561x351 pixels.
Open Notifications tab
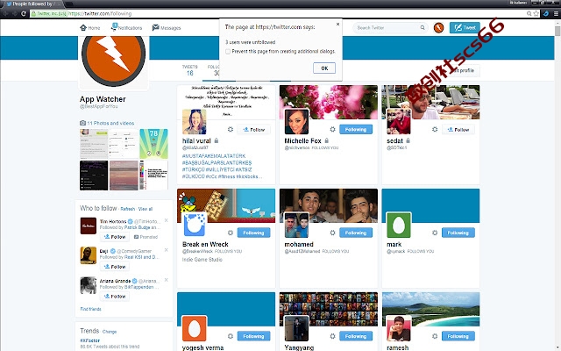[x=126, y=27]
